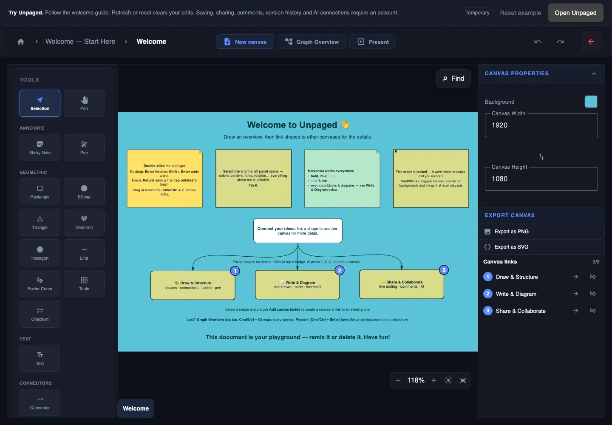Image resolution: width=612 pixels, height=425 pixels.
Task: Click badge 2 on Write & Diagram shape
Action: 340,270
